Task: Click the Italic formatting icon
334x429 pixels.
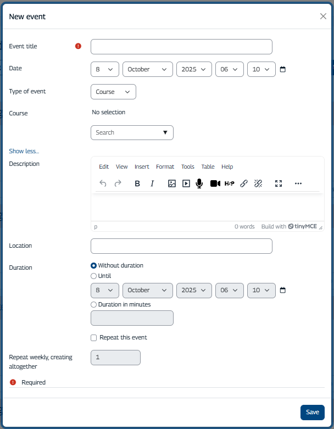Action: point(152,183)
